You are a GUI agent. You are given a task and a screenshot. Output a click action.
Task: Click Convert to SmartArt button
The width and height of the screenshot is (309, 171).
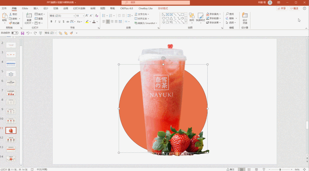coord(146,23)
